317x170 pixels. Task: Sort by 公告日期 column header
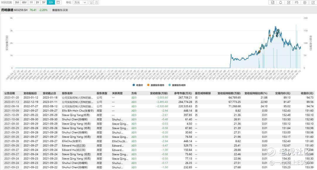[9, 93]
